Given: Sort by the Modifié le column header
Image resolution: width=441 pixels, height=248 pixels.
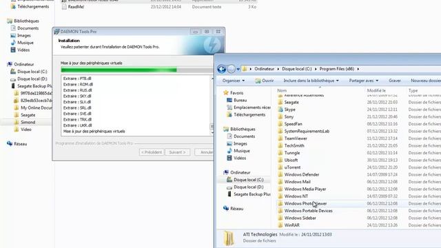Looking at the screenshot, I should (376, 90).
